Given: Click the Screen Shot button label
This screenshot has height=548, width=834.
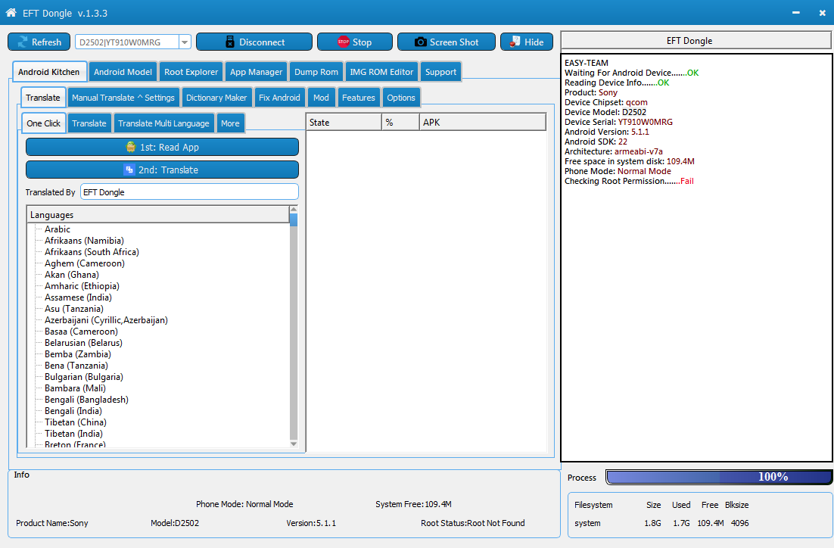Looking at the screenshot, I should [454, 42].
